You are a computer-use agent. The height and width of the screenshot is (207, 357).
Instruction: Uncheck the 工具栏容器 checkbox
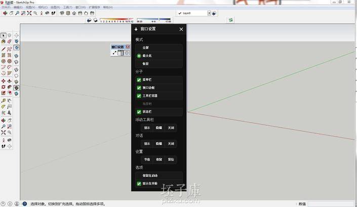tap(139, 96)
